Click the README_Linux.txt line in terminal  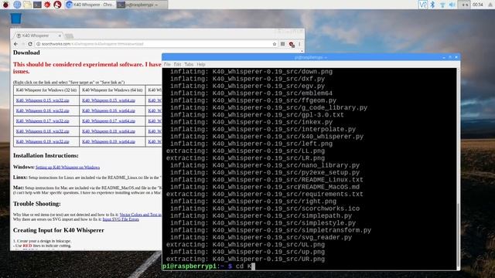(x=267, y=180)
